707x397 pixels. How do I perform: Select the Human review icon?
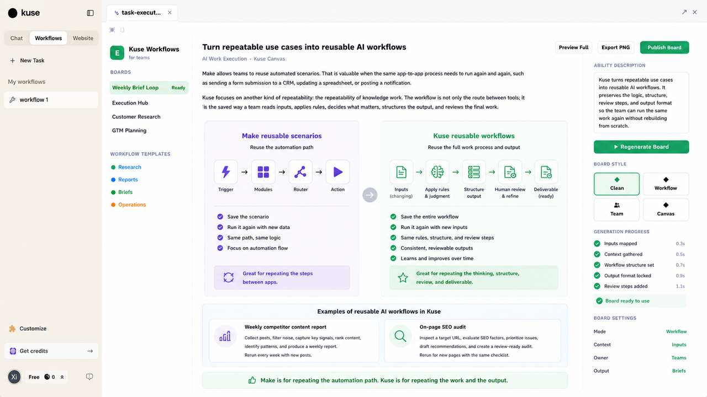[510, 172]
